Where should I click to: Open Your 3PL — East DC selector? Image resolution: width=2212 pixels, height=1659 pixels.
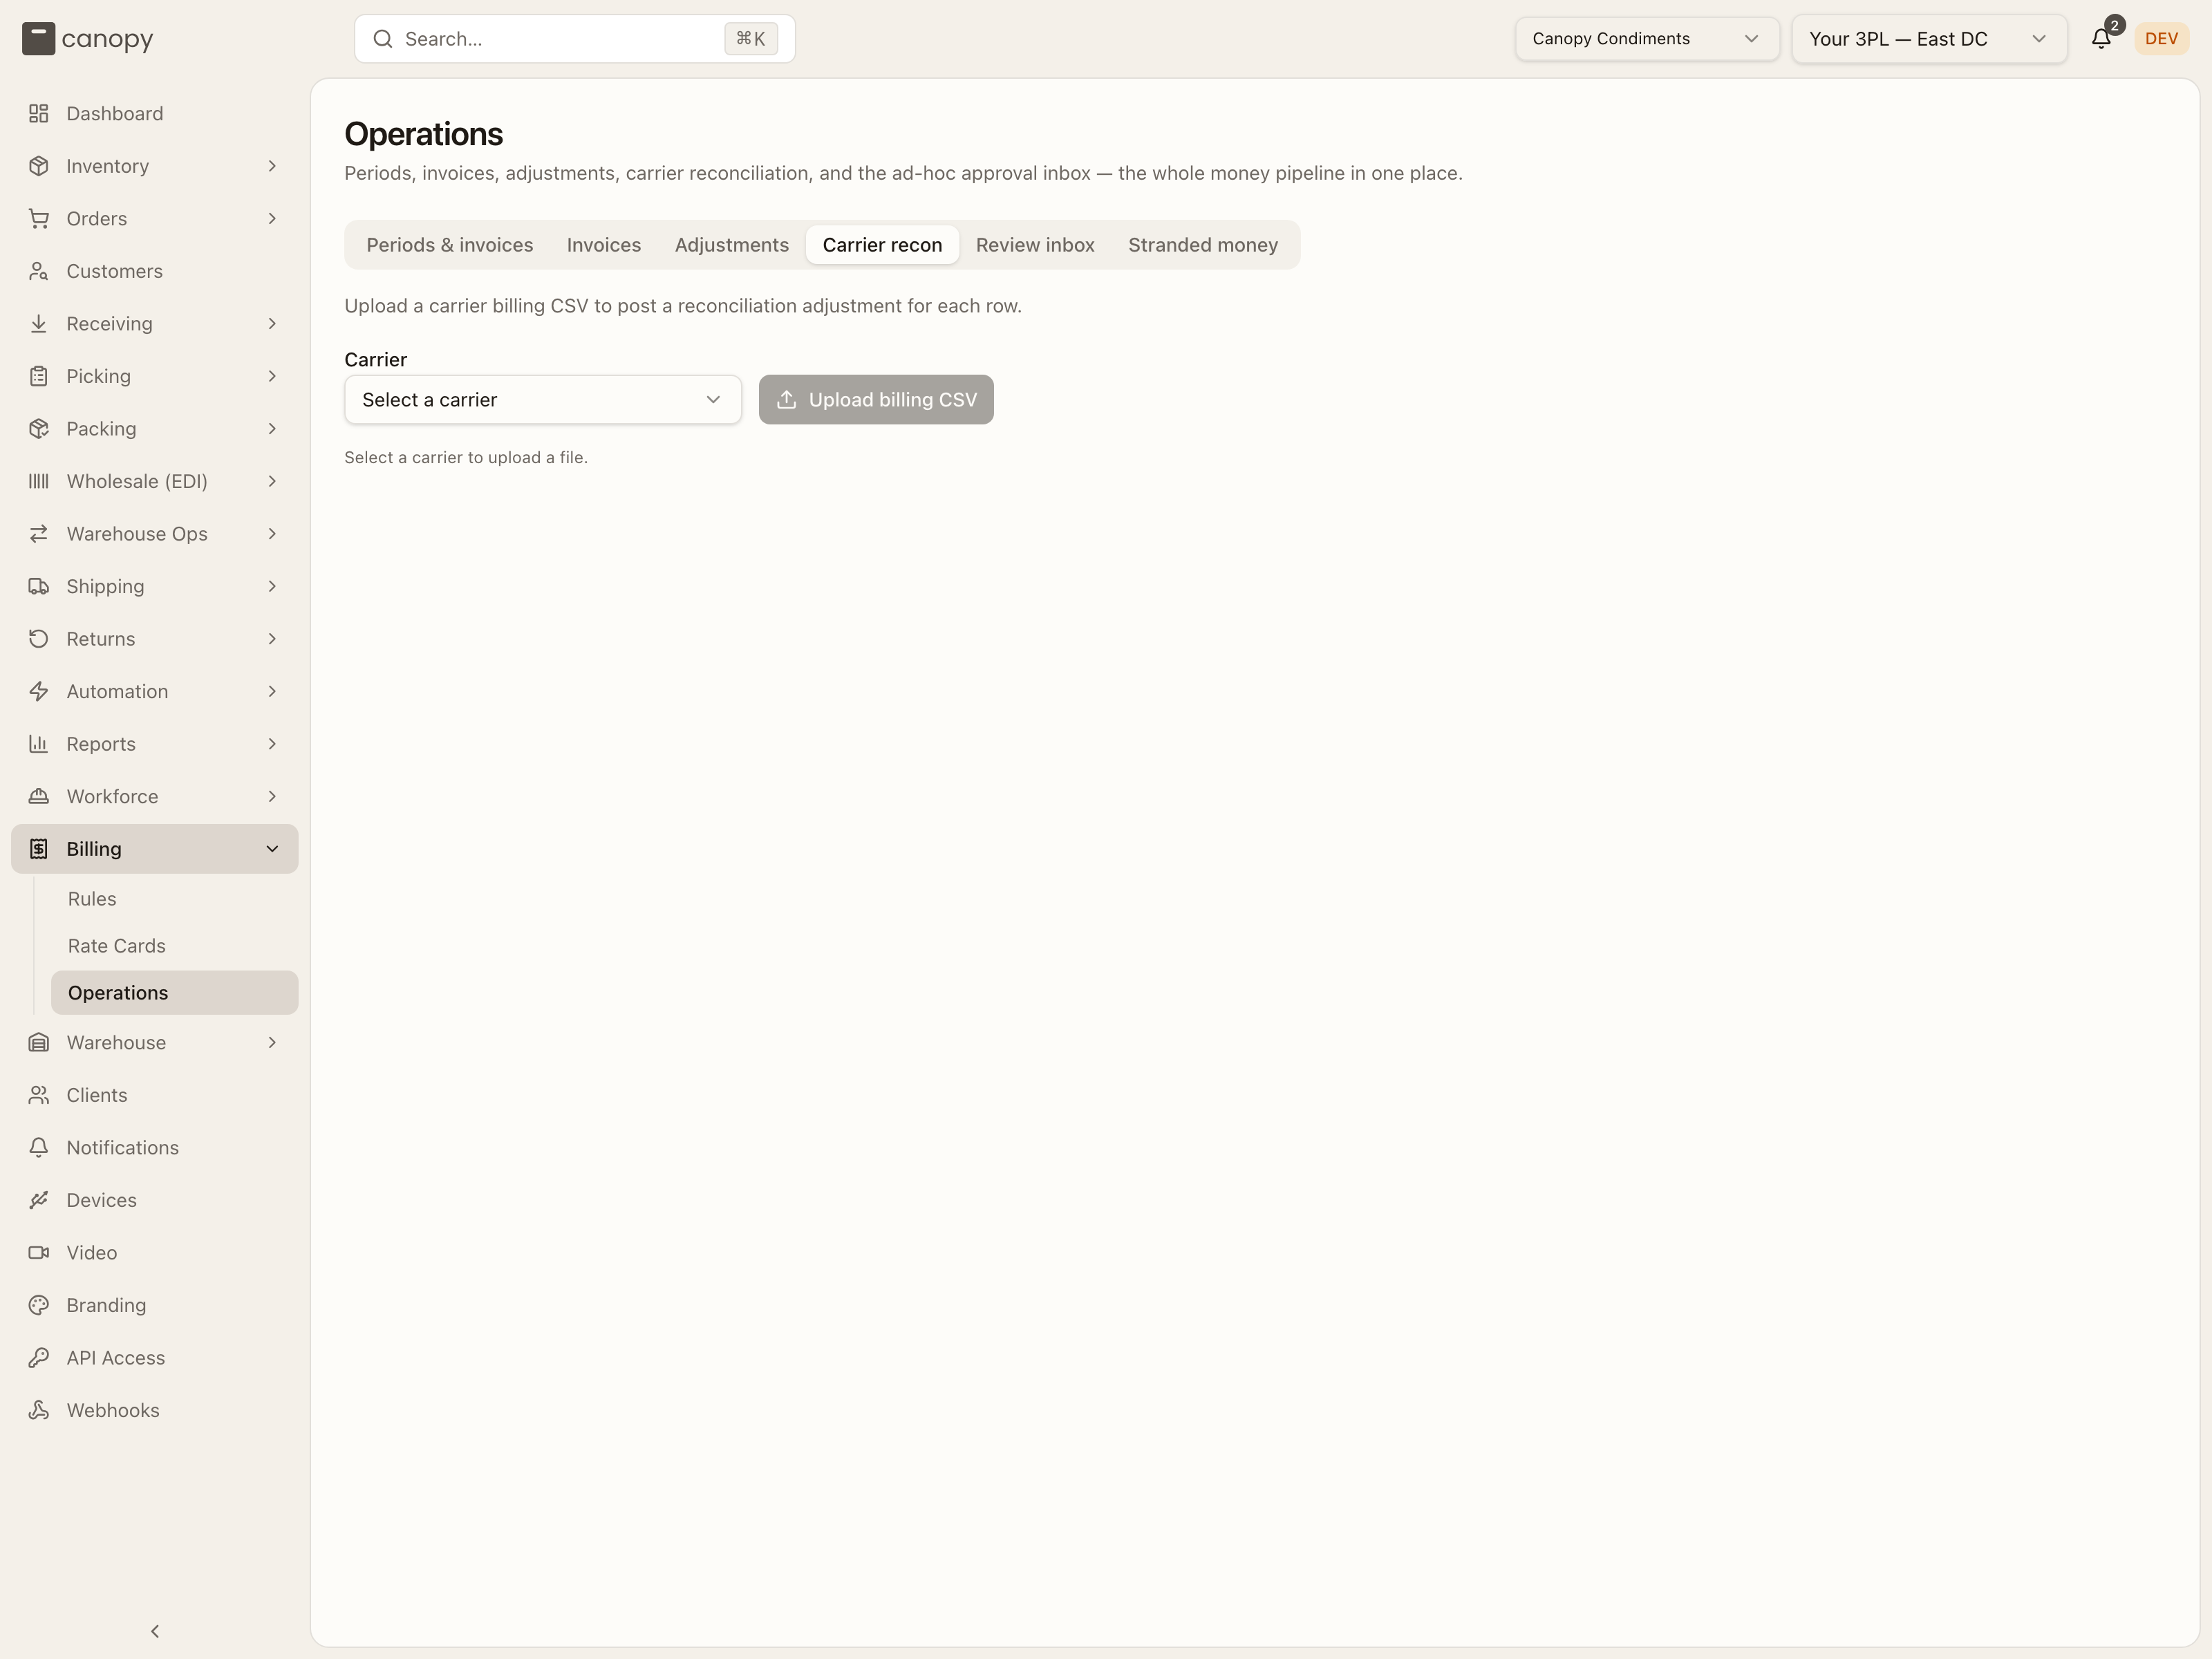click(1928, 39)
